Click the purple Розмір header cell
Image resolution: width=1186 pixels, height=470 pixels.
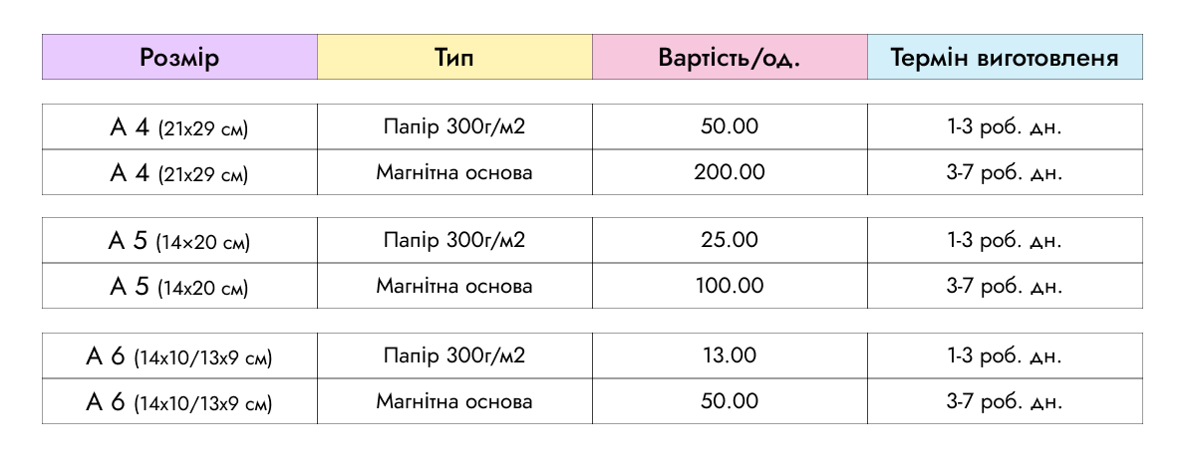(179, 57)
